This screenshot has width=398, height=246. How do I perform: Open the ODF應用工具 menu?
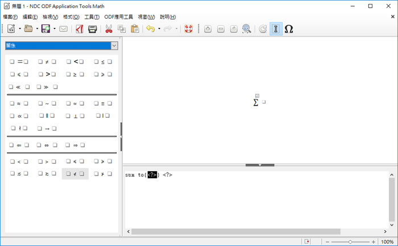coord(118,17)
